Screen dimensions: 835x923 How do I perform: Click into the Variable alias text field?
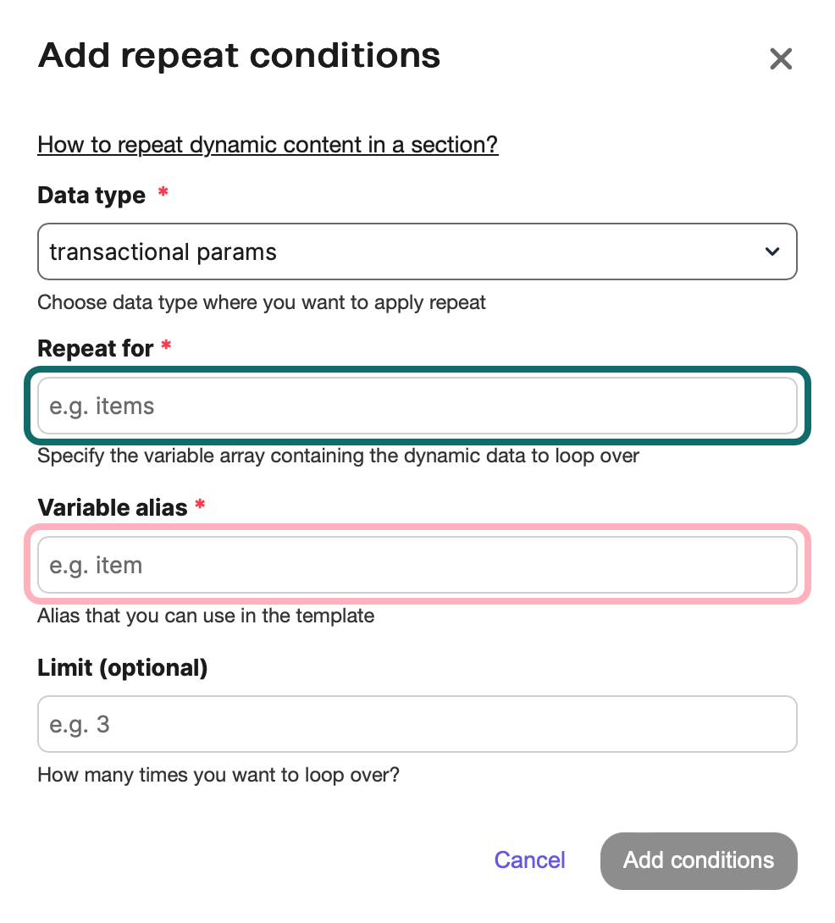tap(417, 565)
